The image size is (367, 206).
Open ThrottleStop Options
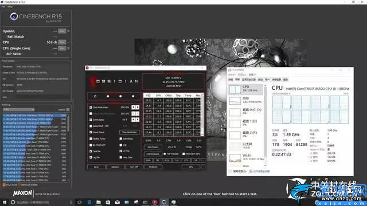point(115,167)
